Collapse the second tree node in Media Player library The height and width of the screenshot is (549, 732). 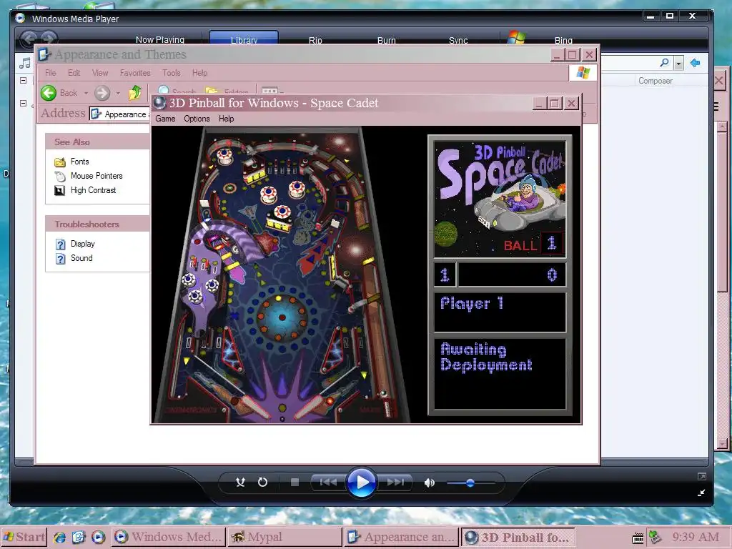pyautogui.click(x=24, y=103)
